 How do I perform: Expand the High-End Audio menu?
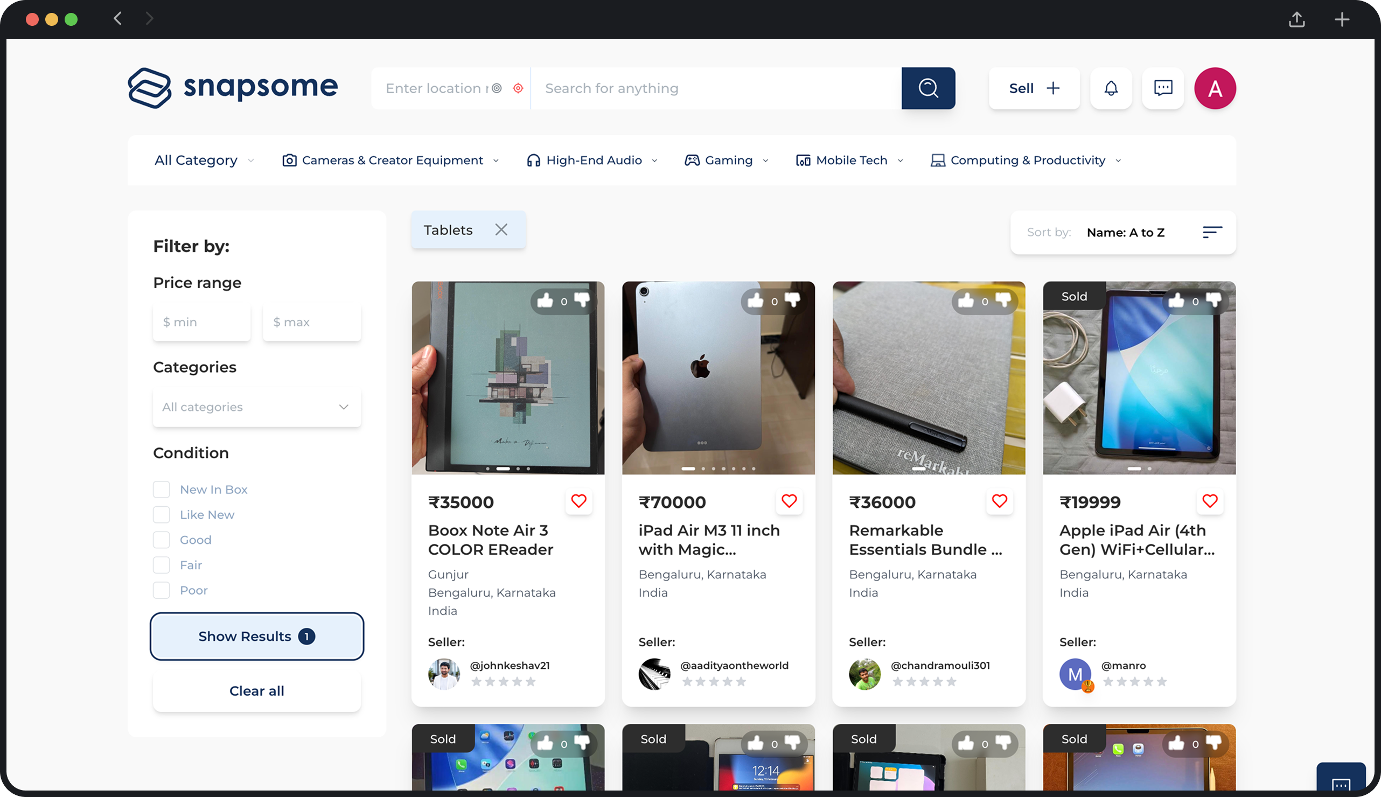click(592, 160)
